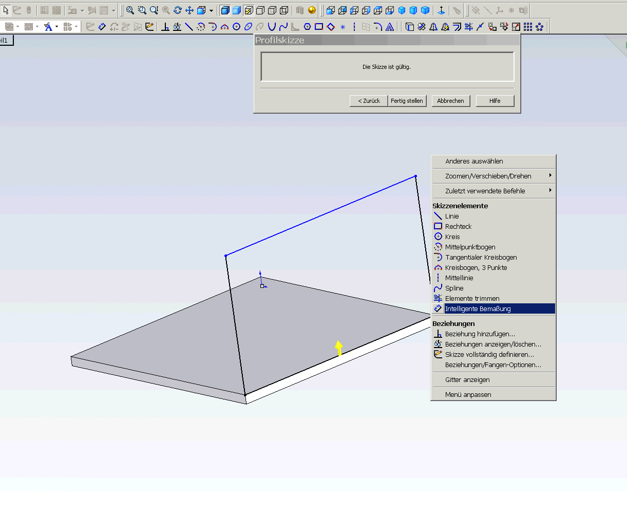The height and width of the screenshot is (527, 627).
Task: Click the Offset Entities icon
Action: click(x=457, y=26)
